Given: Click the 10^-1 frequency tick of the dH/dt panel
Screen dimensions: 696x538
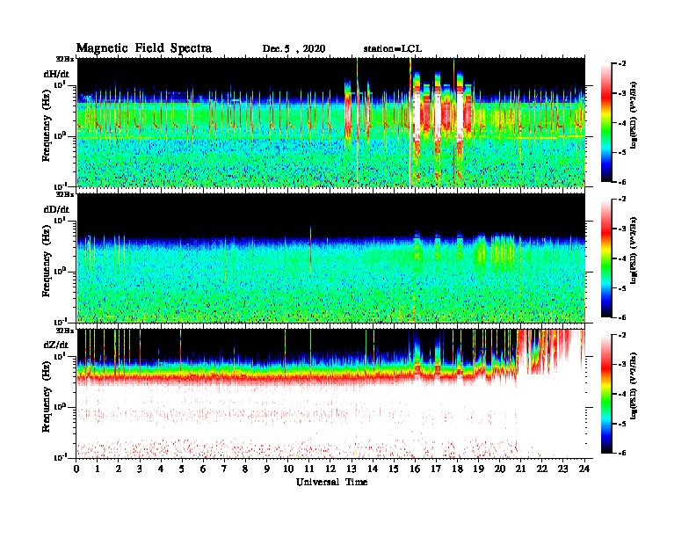Looking at the screenshot, I should coord(60,185).
